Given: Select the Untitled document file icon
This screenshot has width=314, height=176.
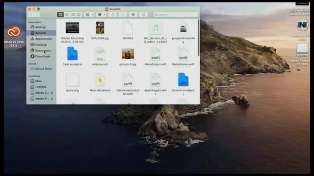Looking at the screenshot, I should [x=128, y=28].
